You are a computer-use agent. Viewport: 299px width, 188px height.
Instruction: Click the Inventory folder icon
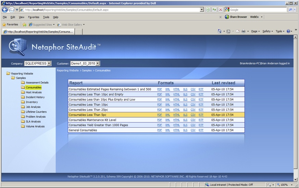(23, 102)
